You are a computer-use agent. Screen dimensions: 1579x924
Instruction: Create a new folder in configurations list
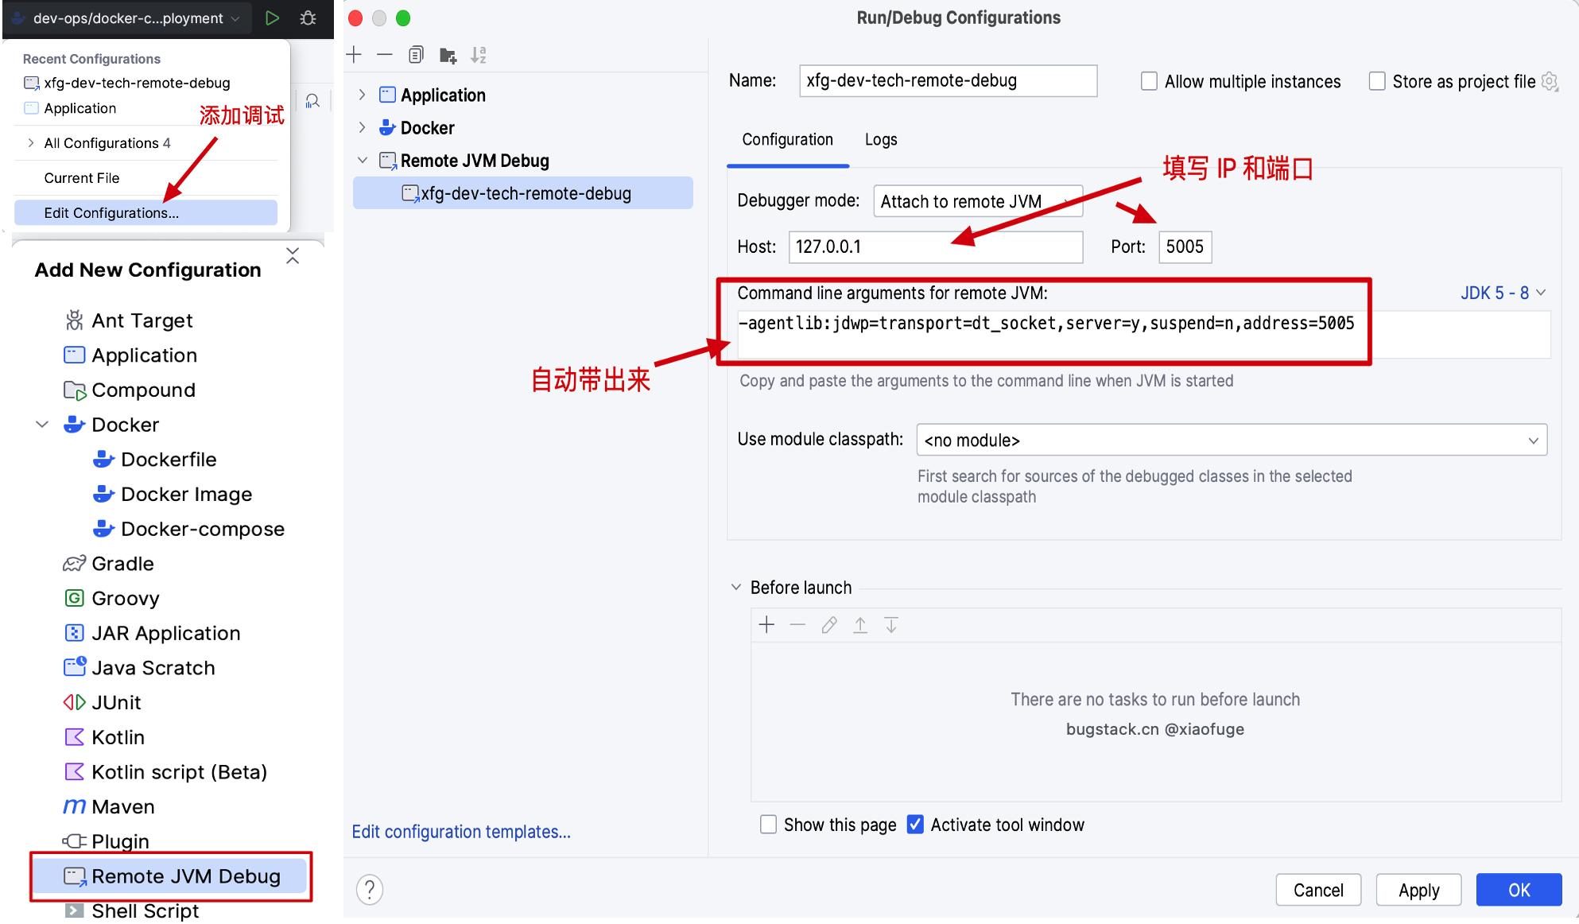(448, 55)
